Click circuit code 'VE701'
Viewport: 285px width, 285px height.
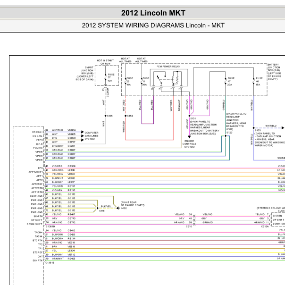71,174
